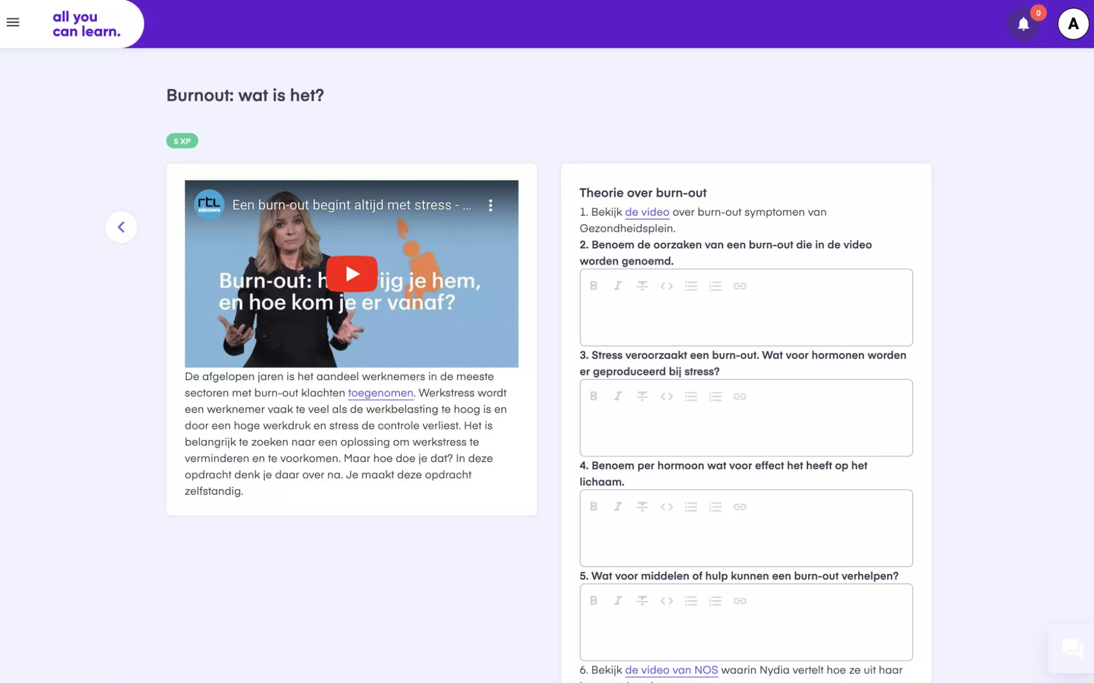This screenshot has width=1094, height=683.
Task: Go back with the left chevron arrow
Action: (121, 227)
